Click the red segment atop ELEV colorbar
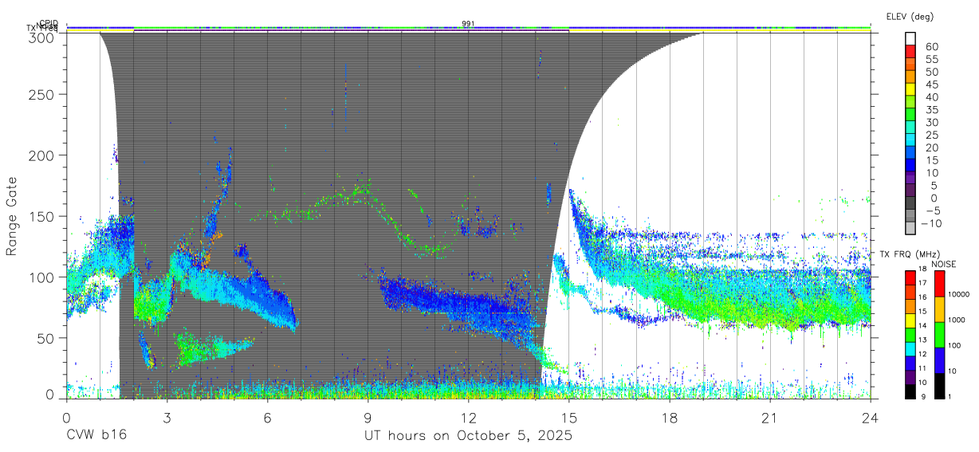Viewport: 979px width, 452px height. (911, 53)
